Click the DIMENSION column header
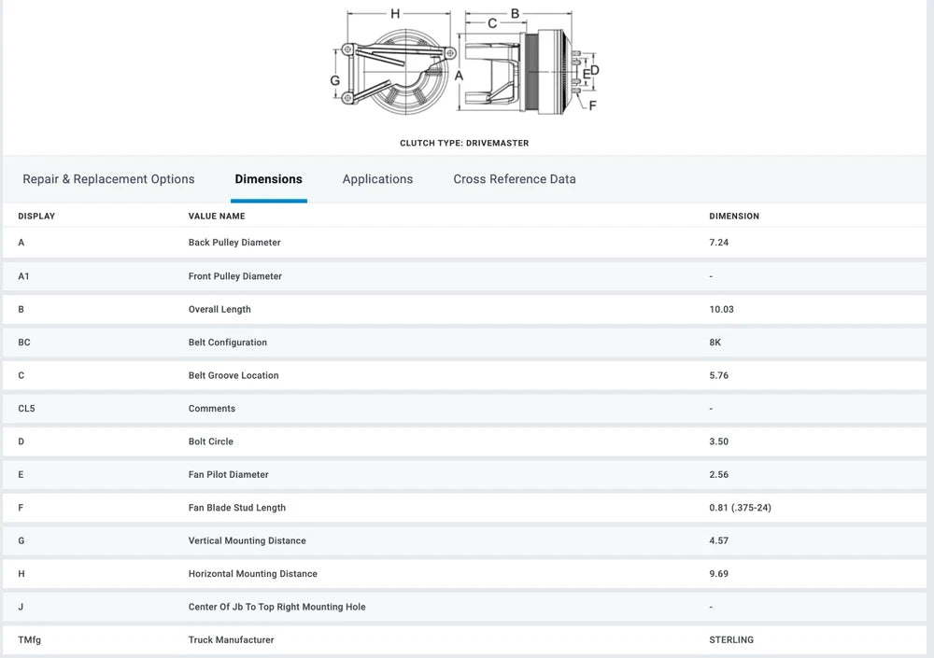Screen dimensions: 934x658 click(x=734, y=217)
